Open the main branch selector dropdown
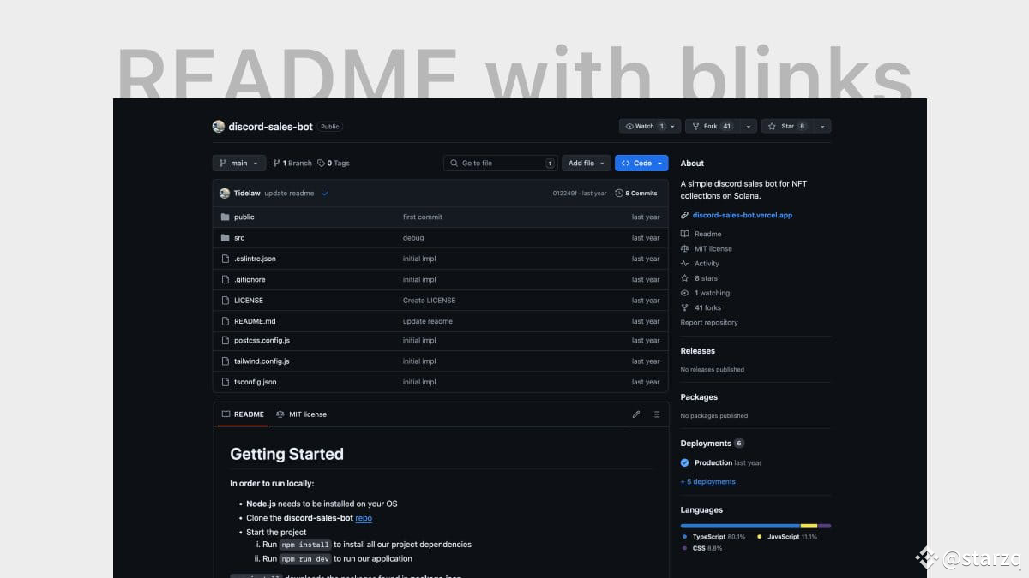 pyautogui.click(x=238, y=163)
